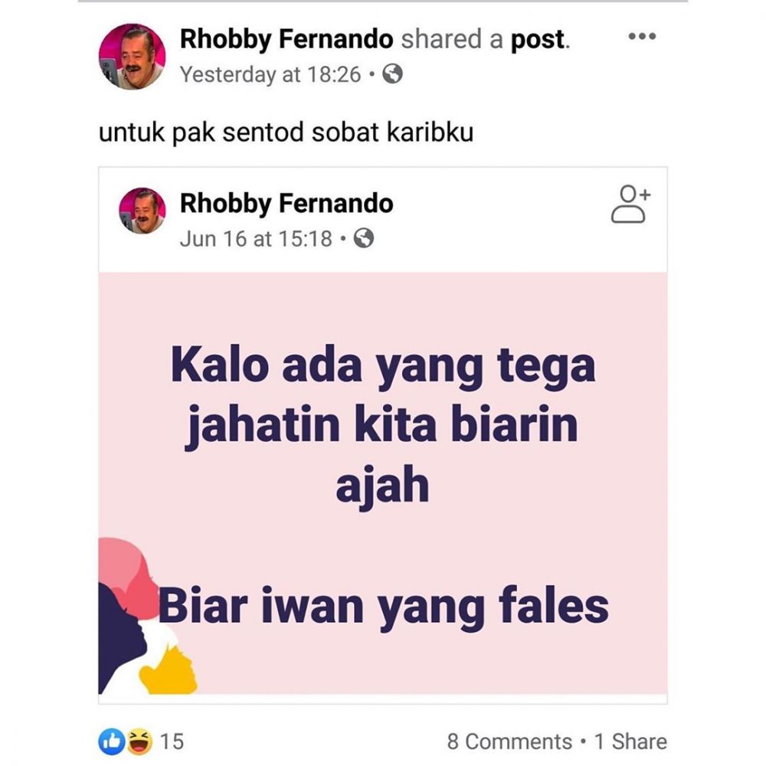Open the profile picture in shared post
The image size is (766, 766).
click(142, 211)
